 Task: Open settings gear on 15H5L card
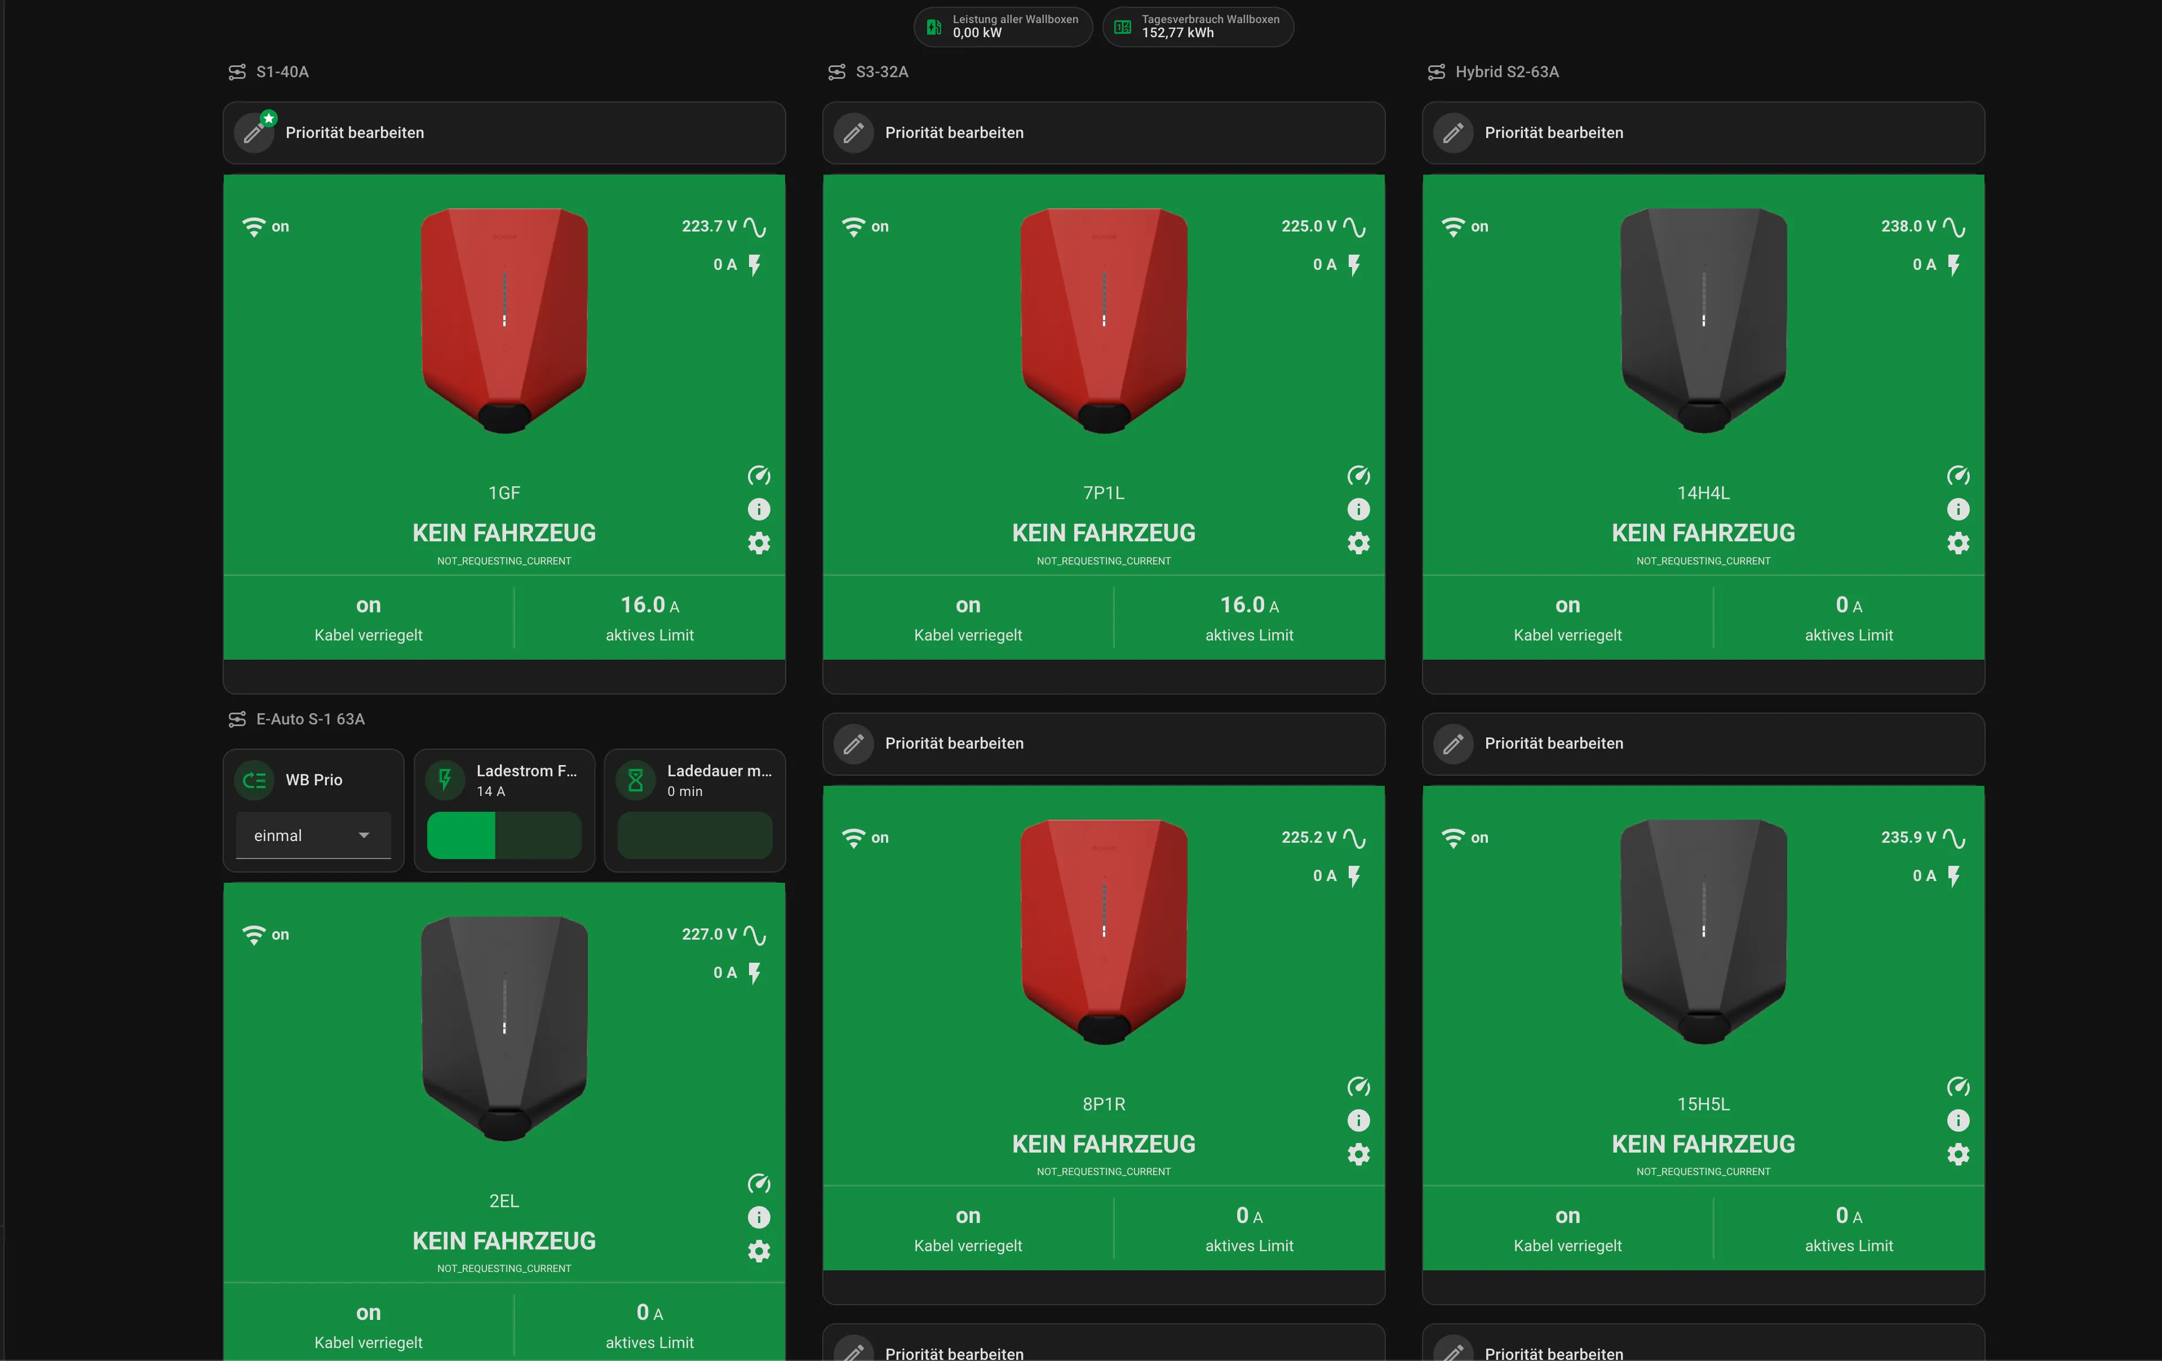coord(1958,1154)
